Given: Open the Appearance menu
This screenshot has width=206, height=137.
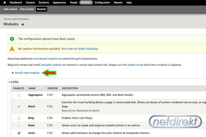Looking at the screenshot, I should coord(59,2).
